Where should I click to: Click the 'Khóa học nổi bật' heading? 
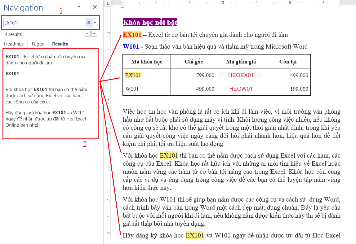point(150,22)
